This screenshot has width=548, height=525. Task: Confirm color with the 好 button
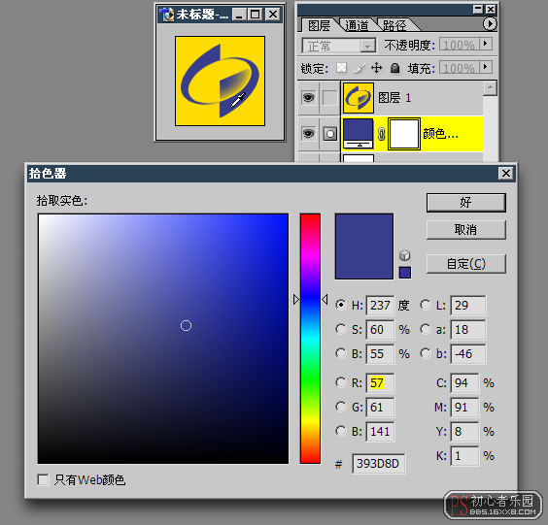(x=465, y=203)
